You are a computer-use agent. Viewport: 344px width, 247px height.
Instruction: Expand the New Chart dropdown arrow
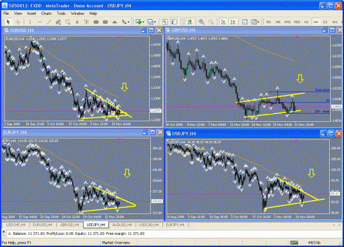[143, 22]
